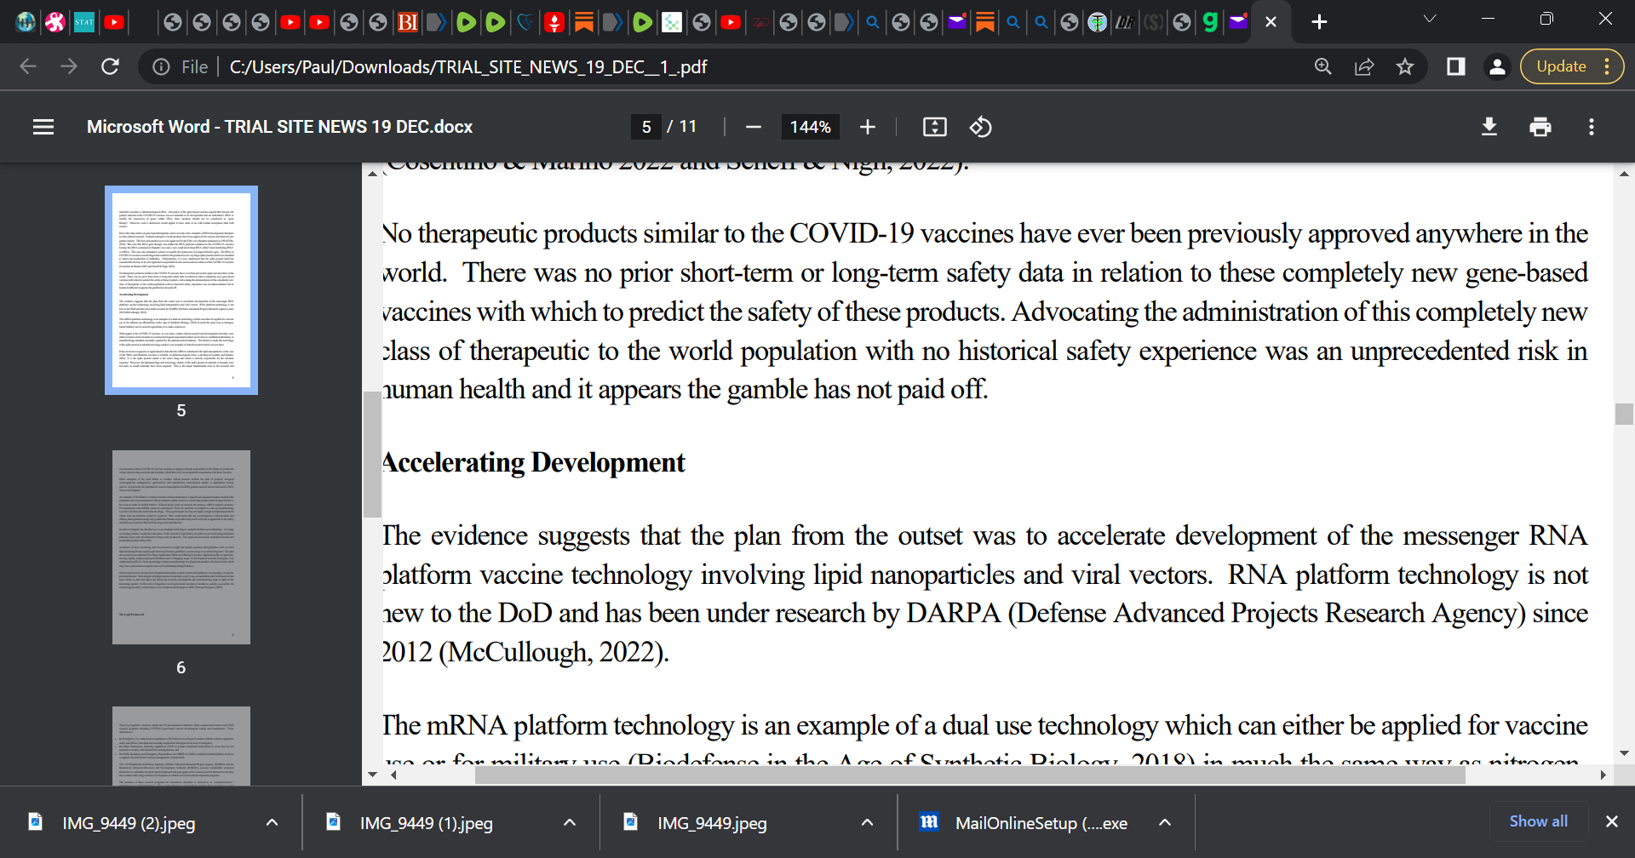The height and width of the screenshot is (858, 1635).
Task: Go back to the previous page
Action: [28, 66]
